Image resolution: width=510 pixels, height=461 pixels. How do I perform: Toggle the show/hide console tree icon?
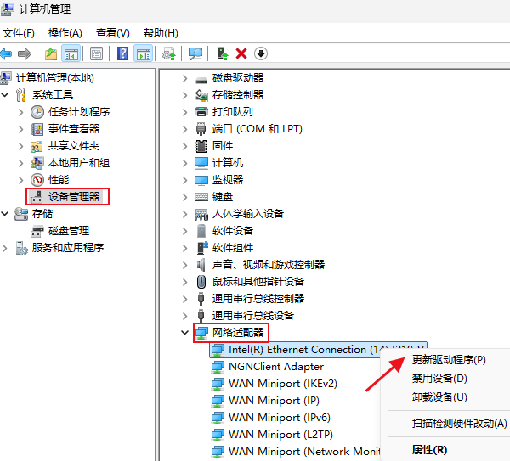[71, 53]
